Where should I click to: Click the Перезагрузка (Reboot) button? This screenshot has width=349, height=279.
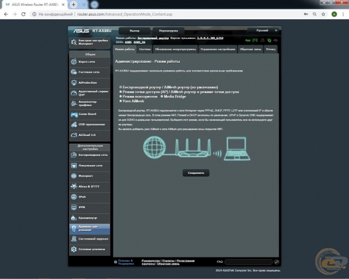[169, 31]
